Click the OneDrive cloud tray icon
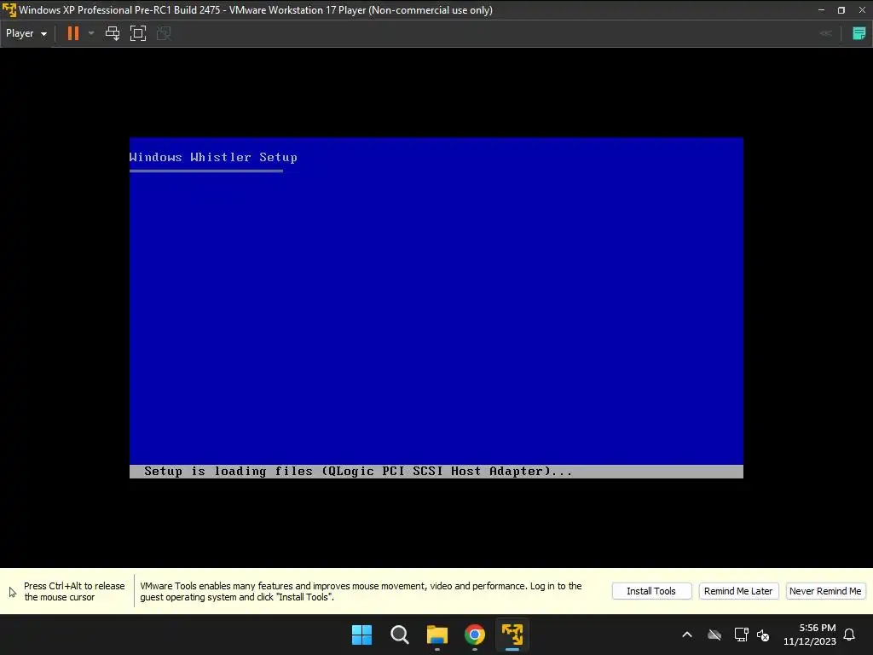The height and width of the screenshot is (655, 873). pyautogui.click(x=714, y=635)
